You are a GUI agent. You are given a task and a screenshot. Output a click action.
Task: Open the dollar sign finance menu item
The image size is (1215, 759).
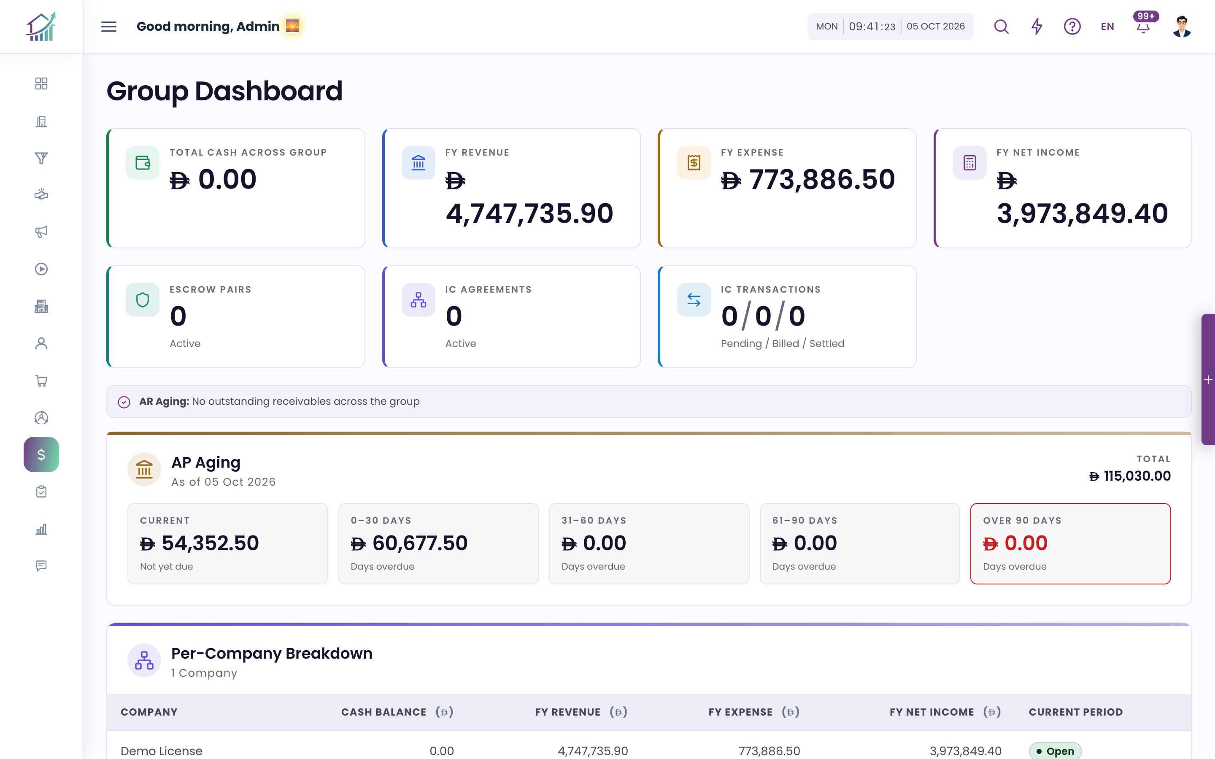click(41, 454)
